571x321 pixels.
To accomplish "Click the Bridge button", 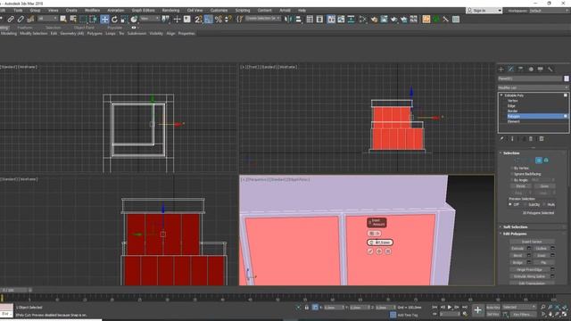I will (x=517, y=262).
